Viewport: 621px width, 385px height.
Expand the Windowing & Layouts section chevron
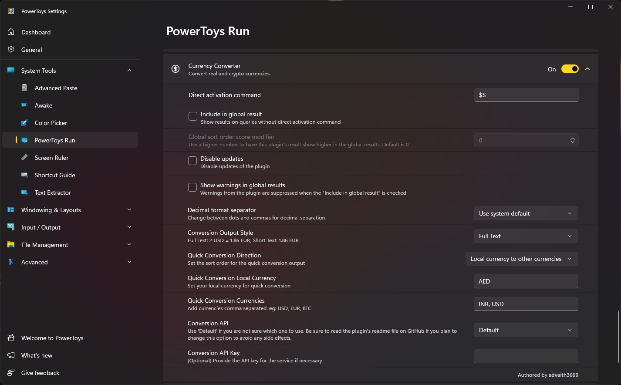point(129,209)
